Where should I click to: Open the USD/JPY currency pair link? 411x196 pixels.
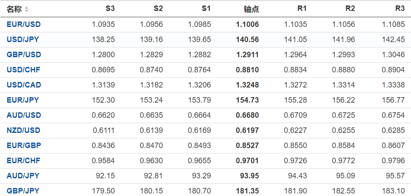coord(24,40)
